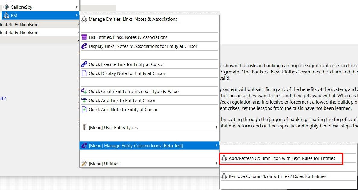Click the Manage Entities hierarchy icon
Viewport: 358px width, 190px height.
[x=84, y=19]
